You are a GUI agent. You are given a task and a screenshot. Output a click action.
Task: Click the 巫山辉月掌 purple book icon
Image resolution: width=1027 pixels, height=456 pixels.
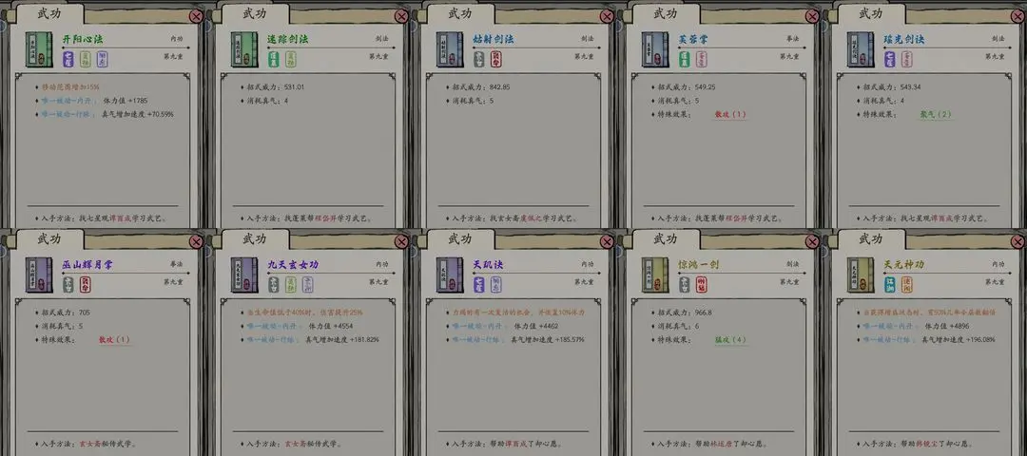[39, 275]
